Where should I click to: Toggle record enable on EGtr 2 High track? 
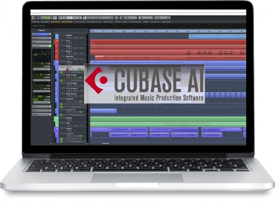click(x=67, y=78)
